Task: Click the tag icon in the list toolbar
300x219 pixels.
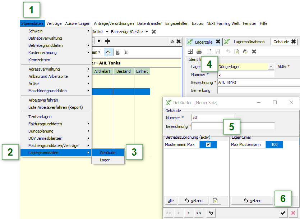Action: click(107, 52)
